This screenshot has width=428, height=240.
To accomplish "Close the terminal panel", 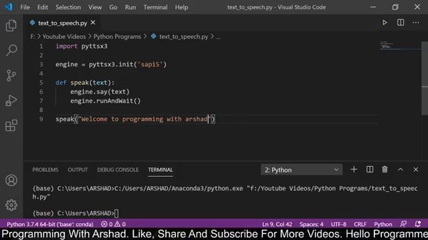I will 416,169.
